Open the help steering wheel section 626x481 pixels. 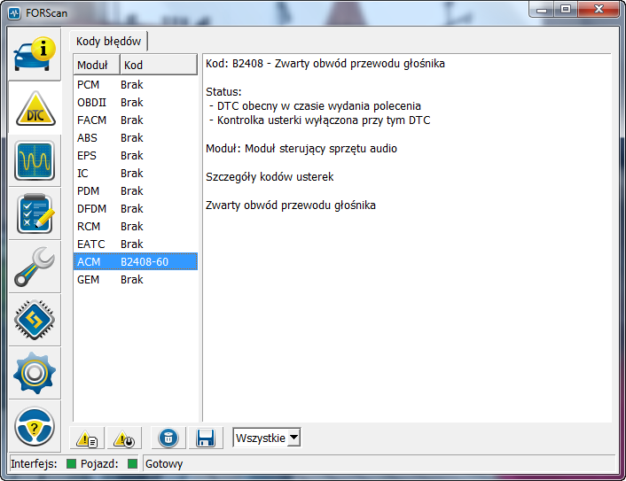coord(35,426)
